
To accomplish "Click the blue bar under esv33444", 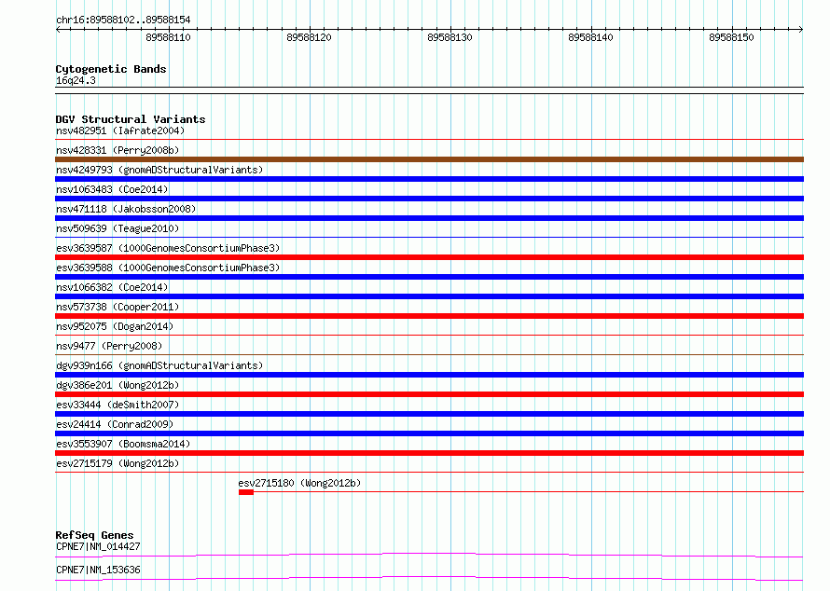I will pyautogui.click(x=429, y=414).
